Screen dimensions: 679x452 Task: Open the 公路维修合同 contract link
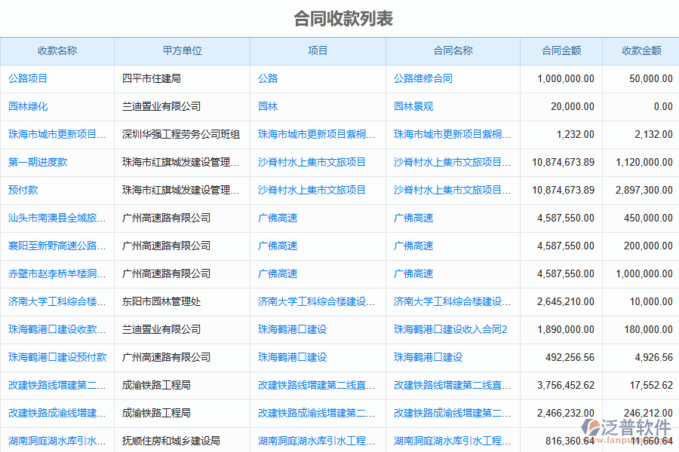coord(423,78)
